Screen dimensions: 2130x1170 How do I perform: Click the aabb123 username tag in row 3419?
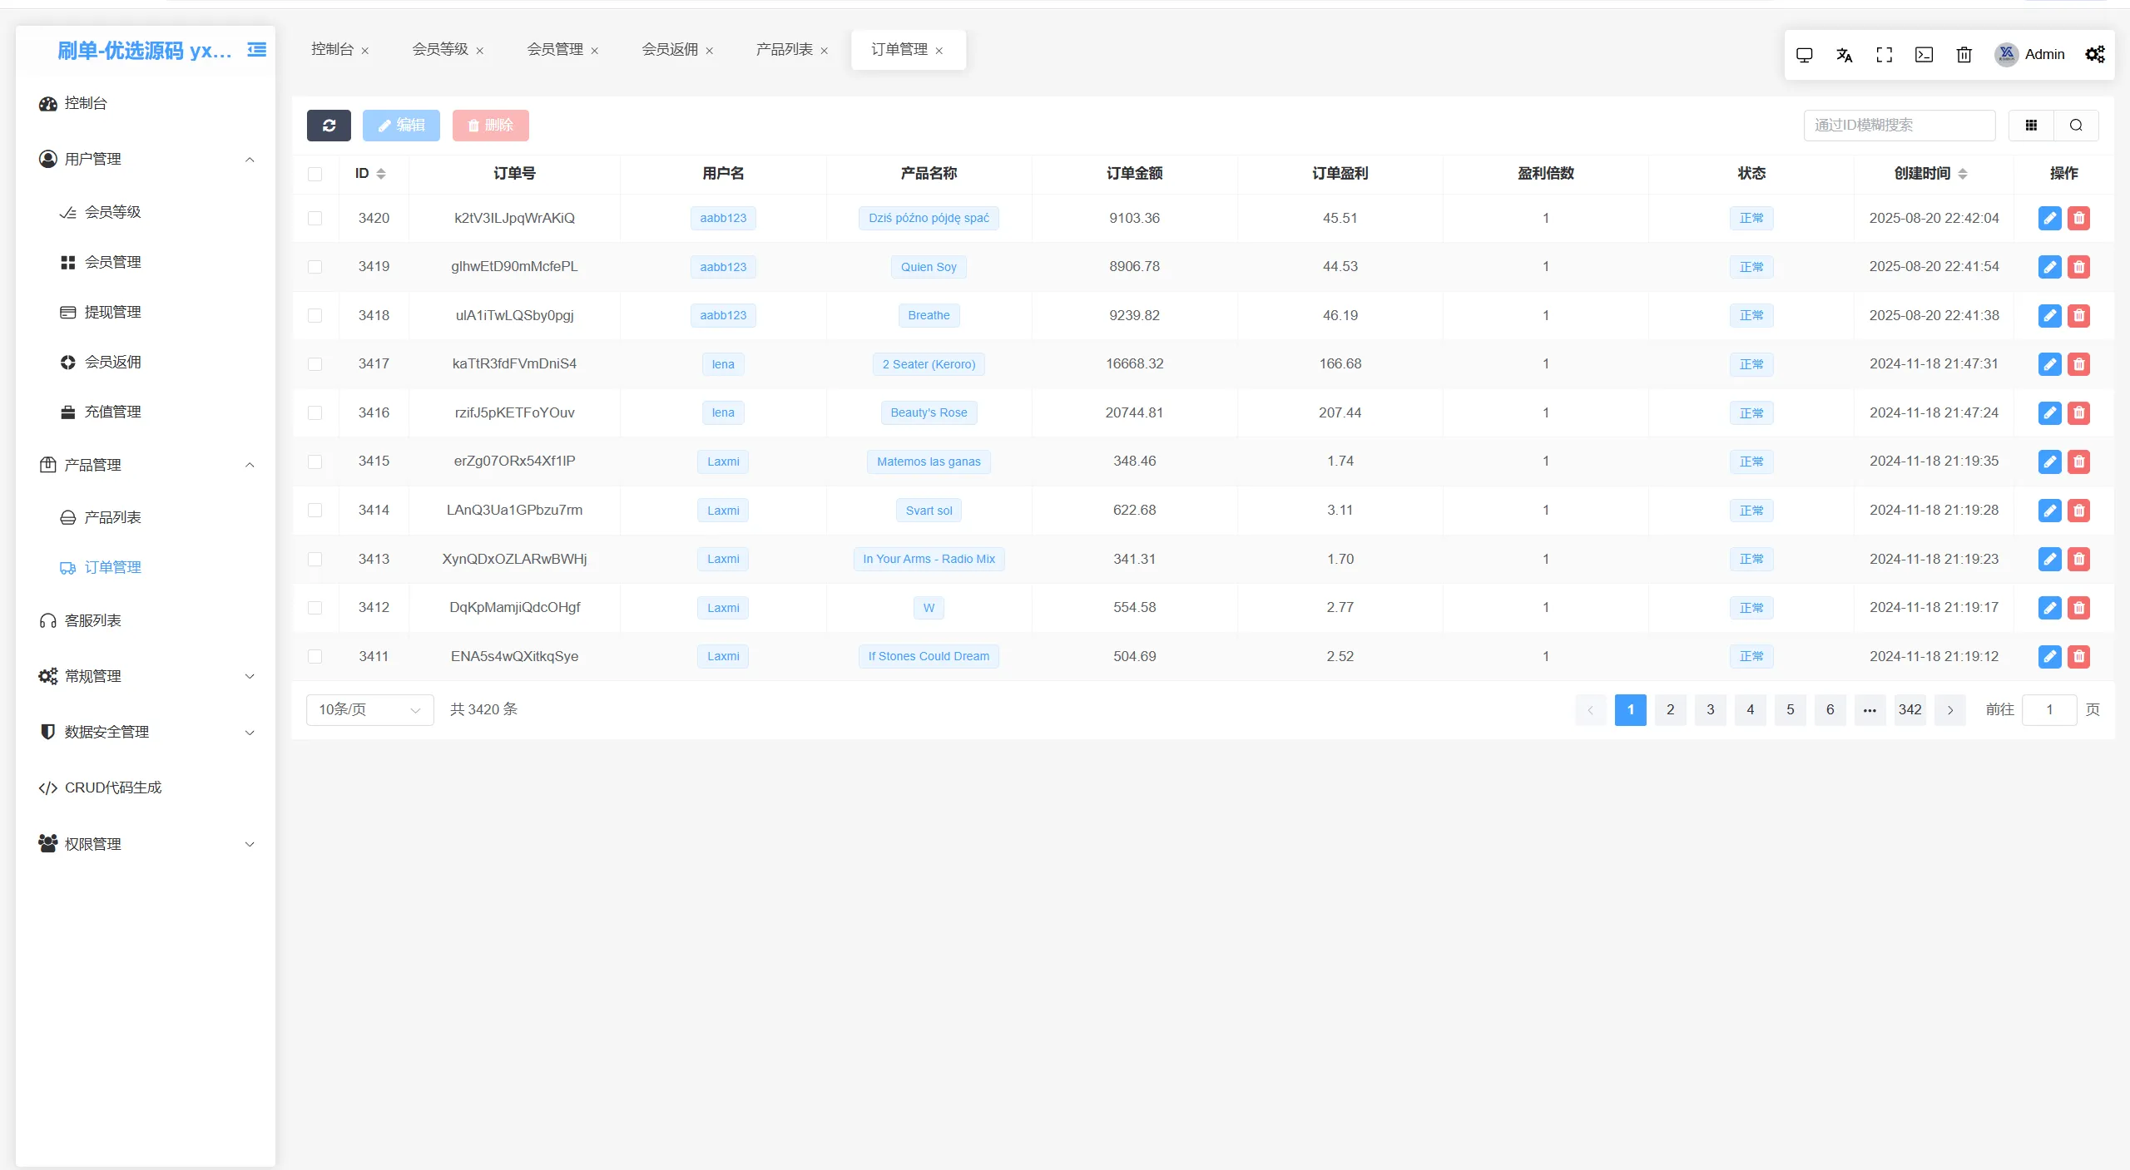pyautogui.click(x=722, y=267)
